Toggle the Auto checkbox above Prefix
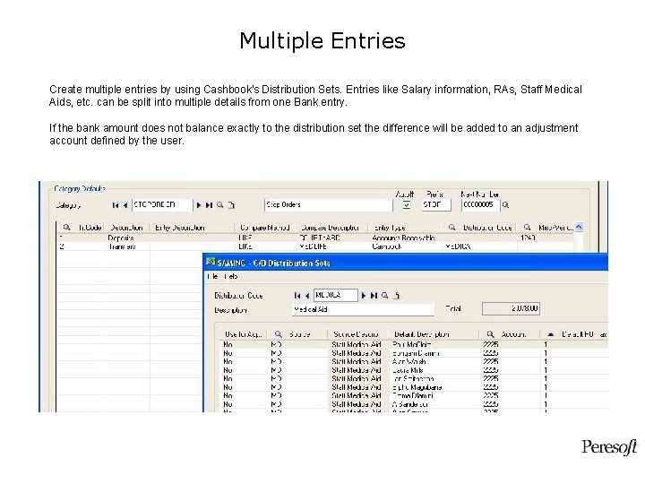The height and width of the screenshot is (484, 645). (x=407, y=204)
